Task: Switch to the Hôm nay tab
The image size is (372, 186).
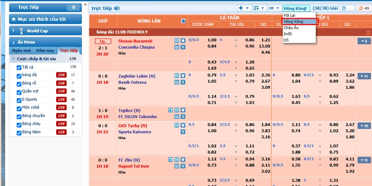Action: click(x=45, y=51)
